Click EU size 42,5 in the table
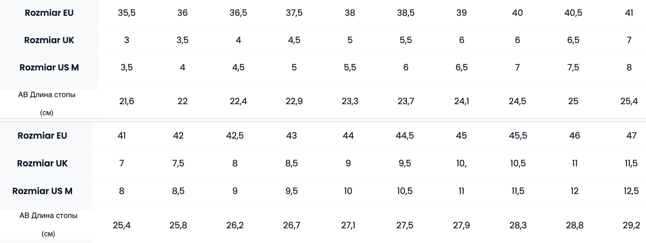The height and width of the screenshot is (243, 646). [x=235, y=136]
